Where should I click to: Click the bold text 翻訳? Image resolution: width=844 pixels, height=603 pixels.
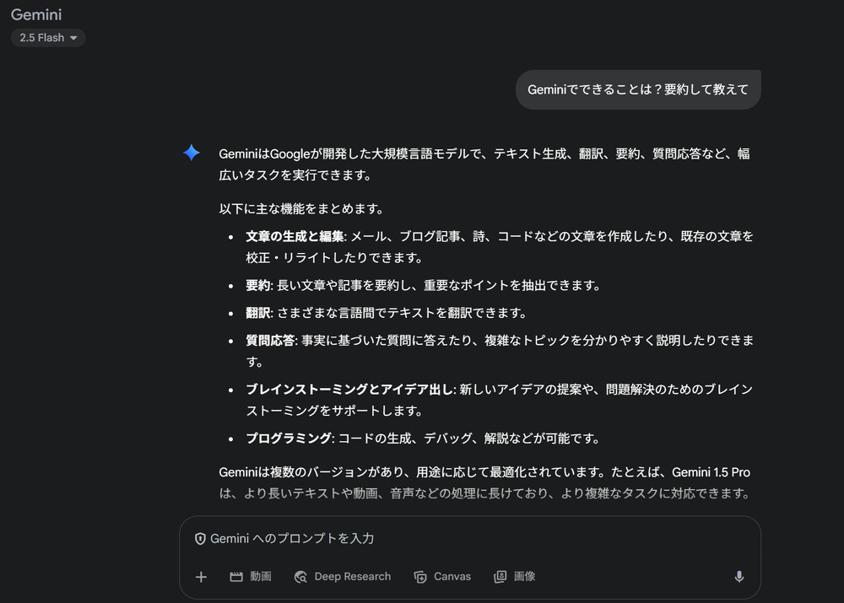(x=257, y=313)
